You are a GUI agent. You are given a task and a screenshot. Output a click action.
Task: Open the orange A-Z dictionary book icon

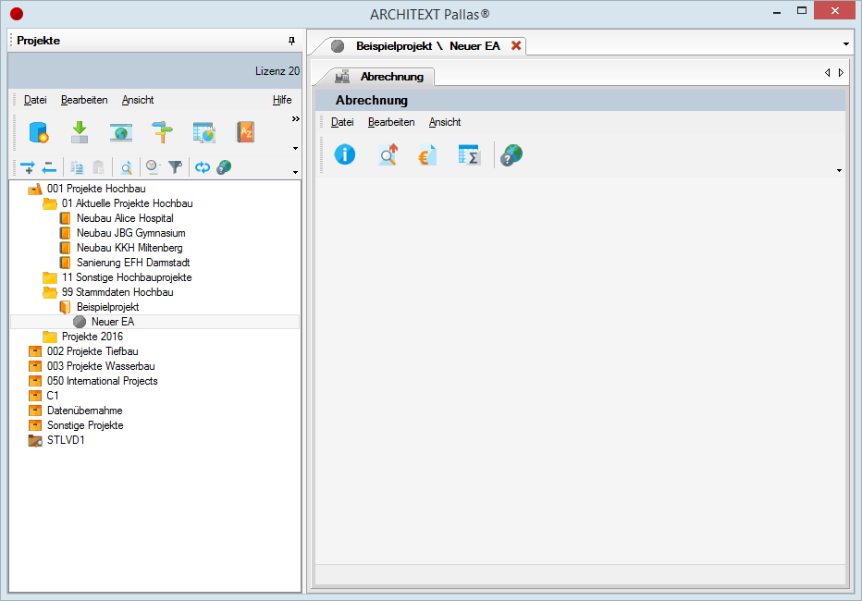[246, 132]
